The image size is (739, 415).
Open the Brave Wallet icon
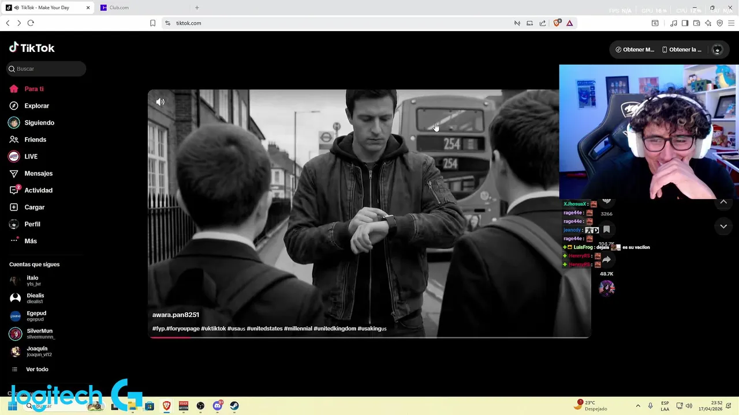point(696,23)
